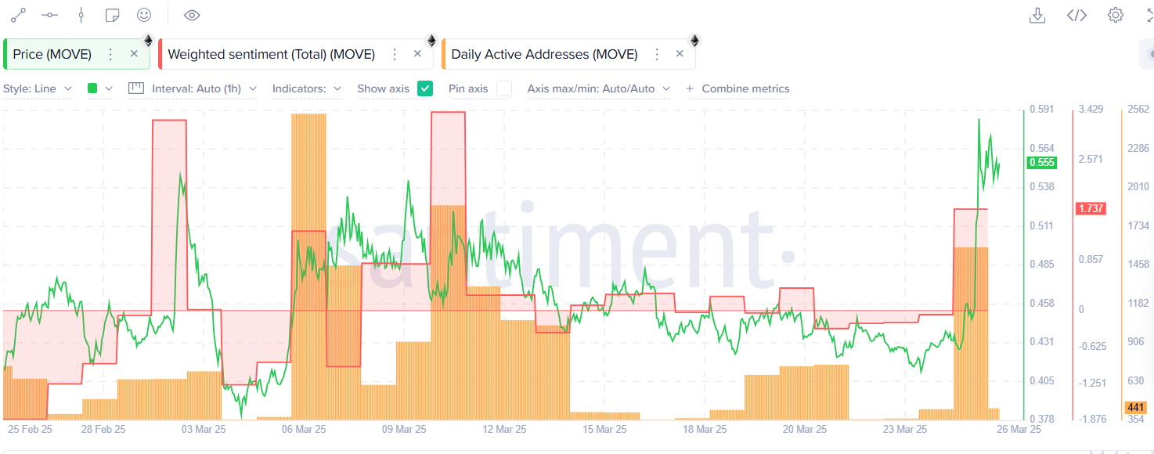This screenshot has height=454, width=1154.
Task: Click the red 1.737 sentiment label
Action: point(1090,208)
